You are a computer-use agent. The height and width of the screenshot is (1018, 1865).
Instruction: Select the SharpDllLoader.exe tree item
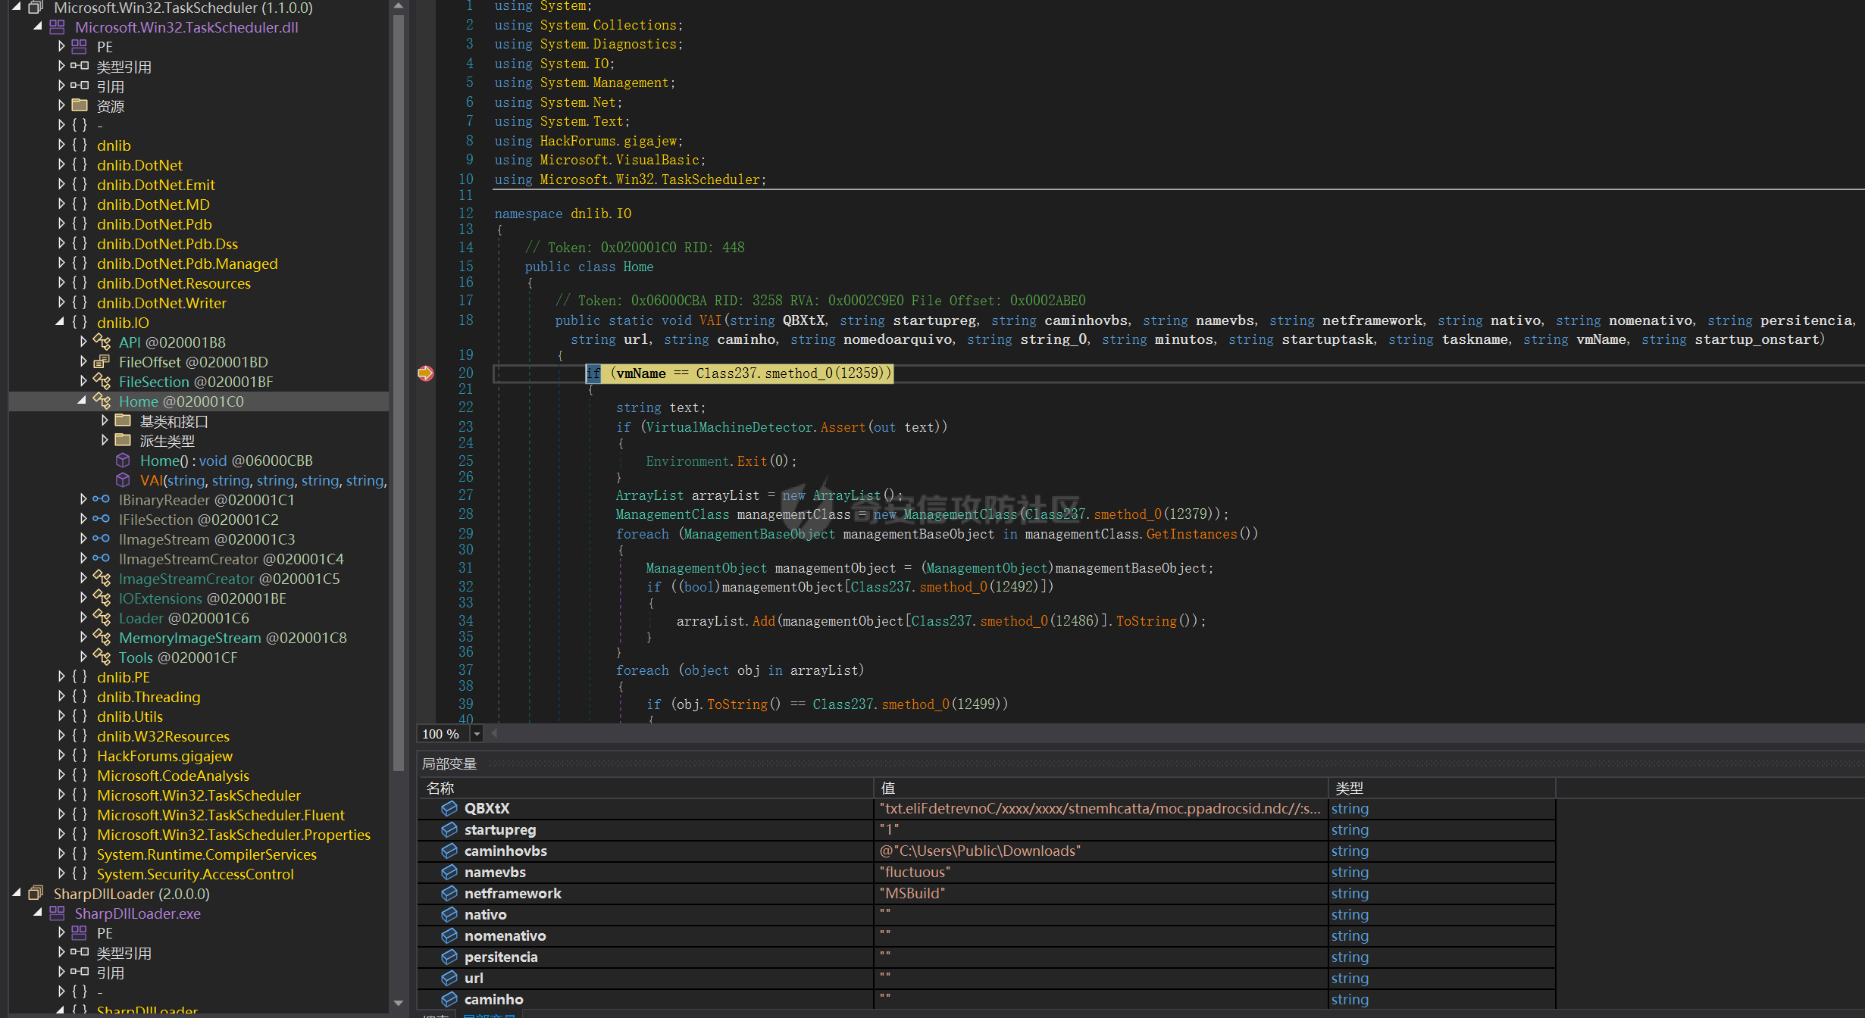click(x=138, y=913)
